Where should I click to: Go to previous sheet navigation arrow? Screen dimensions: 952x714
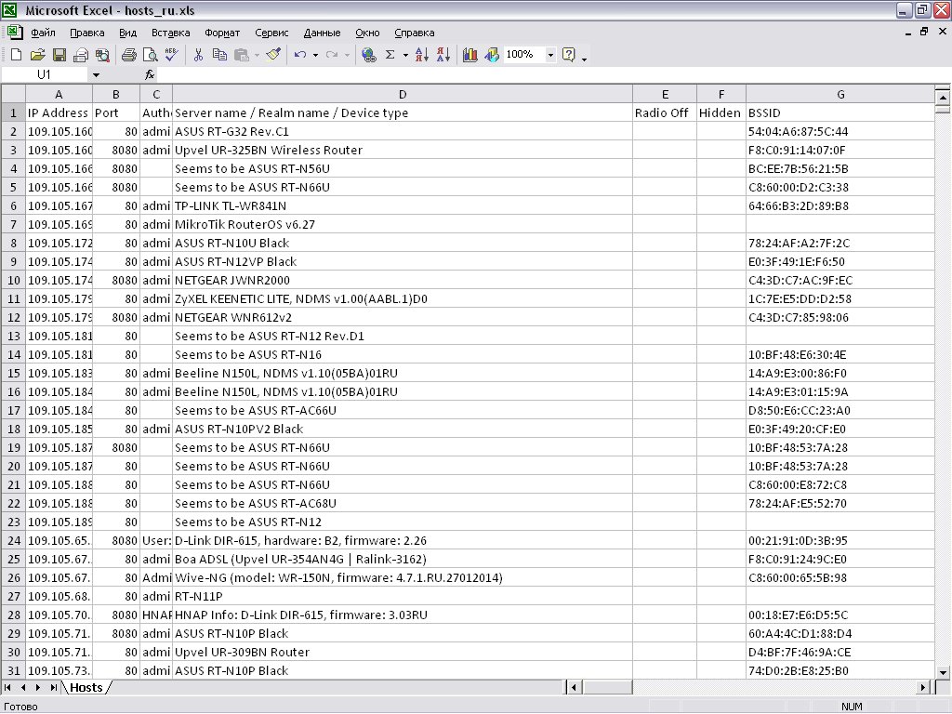pos(23,687)
